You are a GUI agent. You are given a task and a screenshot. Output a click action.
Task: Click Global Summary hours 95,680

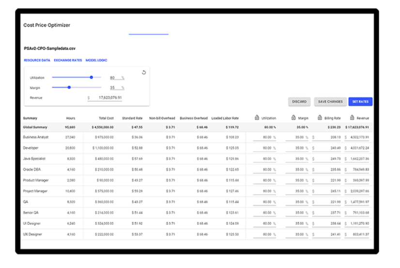[x=70, y=127]
